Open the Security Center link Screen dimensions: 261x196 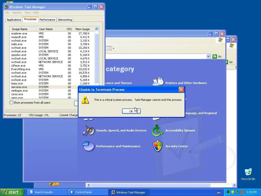(x=177, y=146)
